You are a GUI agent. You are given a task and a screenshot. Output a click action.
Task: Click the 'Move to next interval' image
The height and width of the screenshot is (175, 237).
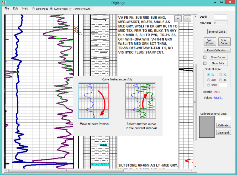93,101
